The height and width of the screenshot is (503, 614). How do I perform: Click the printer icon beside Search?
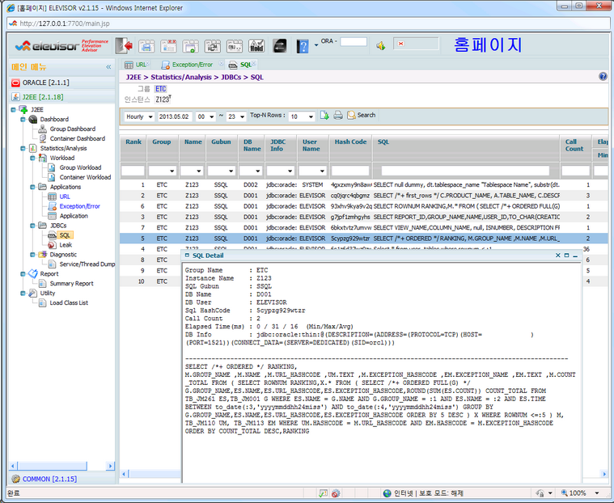tap(338, 115)
